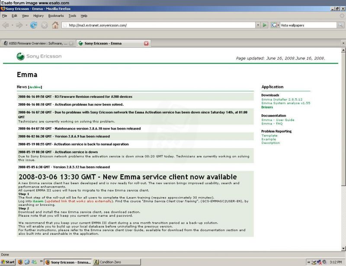Click the Maintenance version 2.8.6.10 news line

tap(79, 129)
